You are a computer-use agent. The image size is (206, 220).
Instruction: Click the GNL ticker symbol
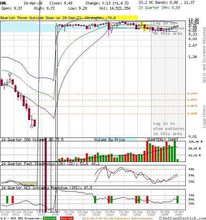tap(3, 2)
